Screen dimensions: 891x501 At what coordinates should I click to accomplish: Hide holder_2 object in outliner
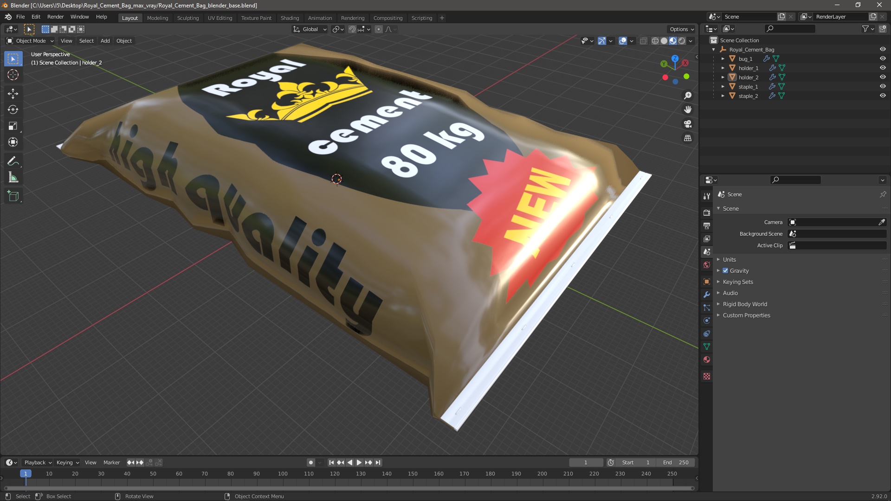883,77
